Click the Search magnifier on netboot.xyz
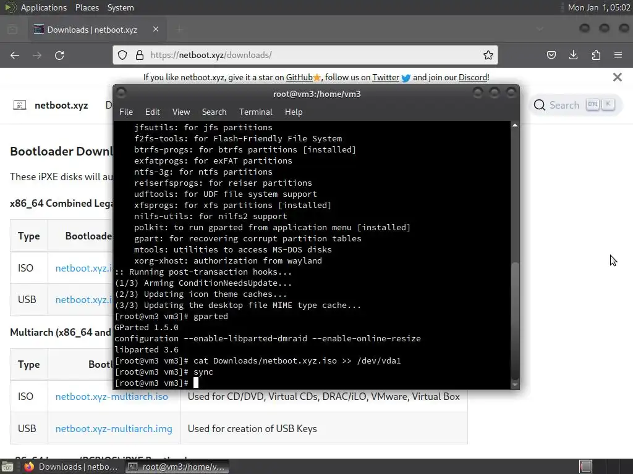The image size is (633, 474). click(x=539, y=105)
